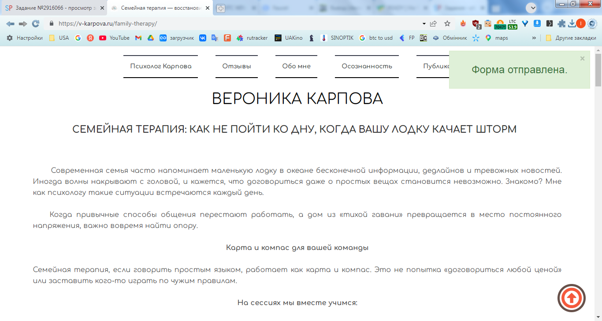Open the blue download-arrow extension icon
The image size is (602, 321).
pyautogui.click(x=537, y=23)
